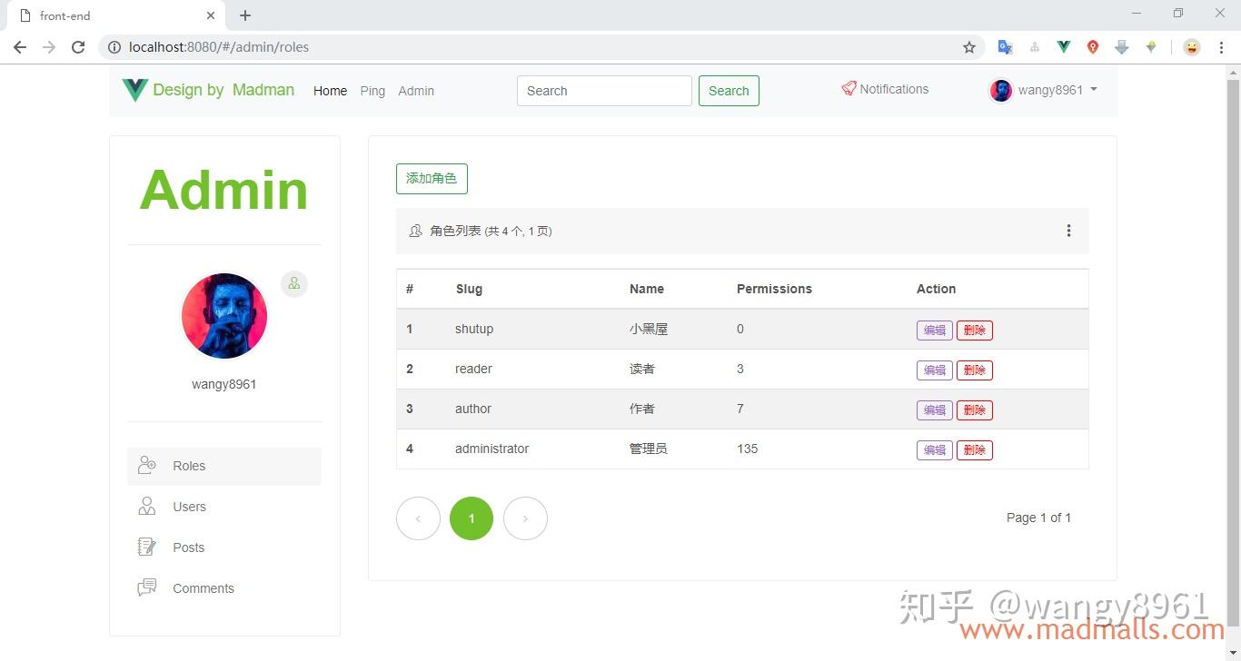Viewport: 1241px width, 661px height.
Task: Go to next page arrow
Action: pyautogui.click(x=525, y=518)
